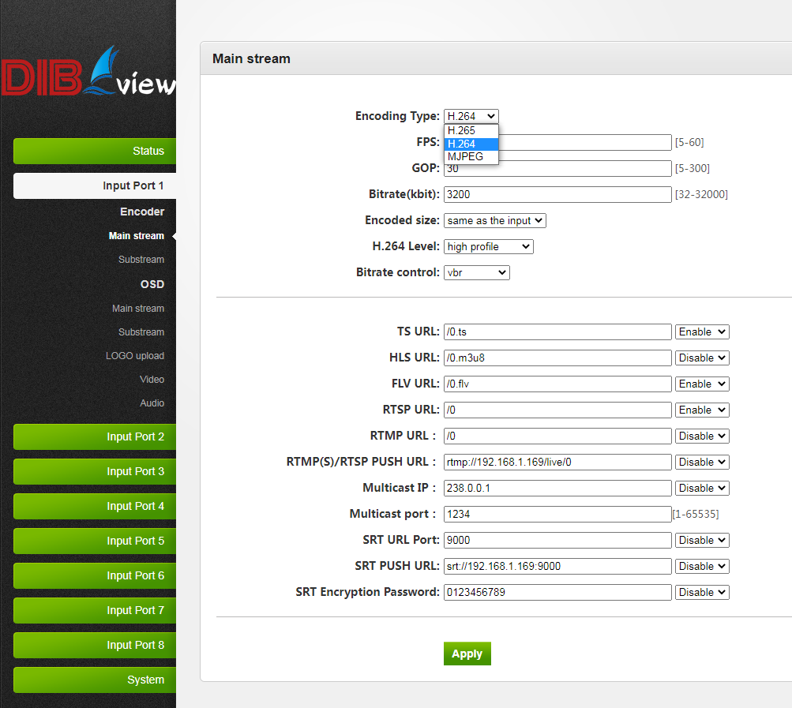Image resolution: width=792 pixels, height=708 pixels.
Task: Open Substream under Encoder
Action: 141,260
